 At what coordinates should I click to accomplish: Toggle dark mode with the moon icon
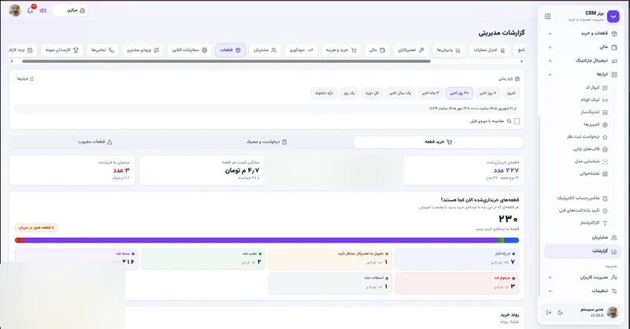(560, 312)
